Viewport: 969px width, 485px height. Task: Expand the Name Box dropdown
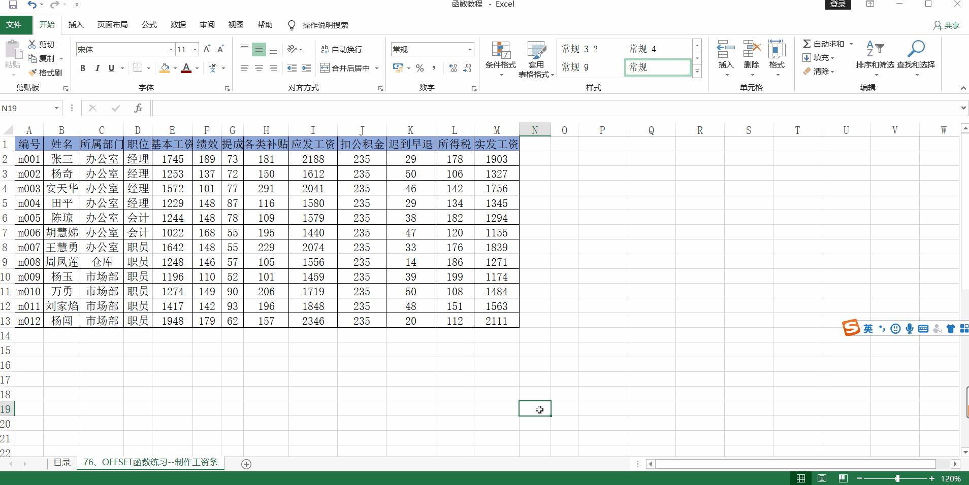tap(56, 108)
